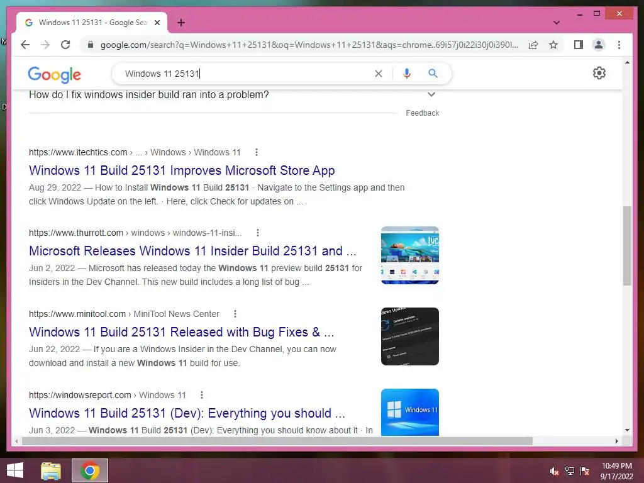Open 'Microsoft Releases Windows 11 Insider Build 25131' result

point(192,250)
